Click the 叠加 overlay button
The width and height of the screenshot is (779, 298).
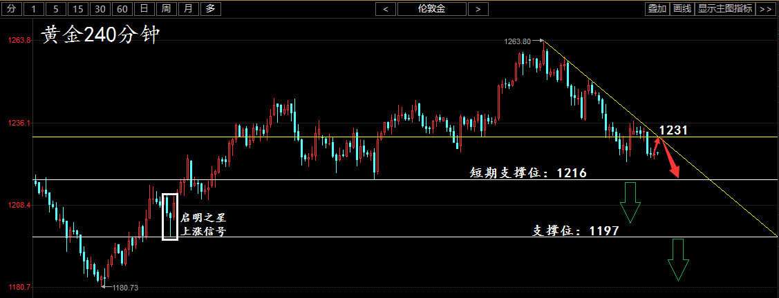(x=657, y=9)
